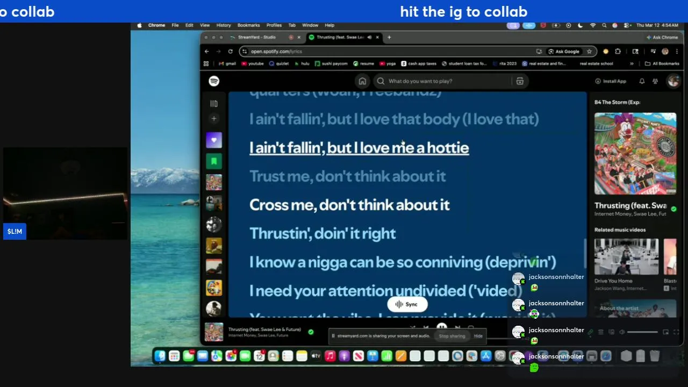Toggle repeat mode
The height and width of the screenshot is (387, 688).
[471, 327]
